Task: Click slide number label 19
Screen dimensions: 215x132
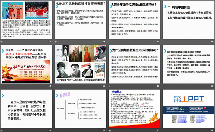Action: (x=158, y=86)
